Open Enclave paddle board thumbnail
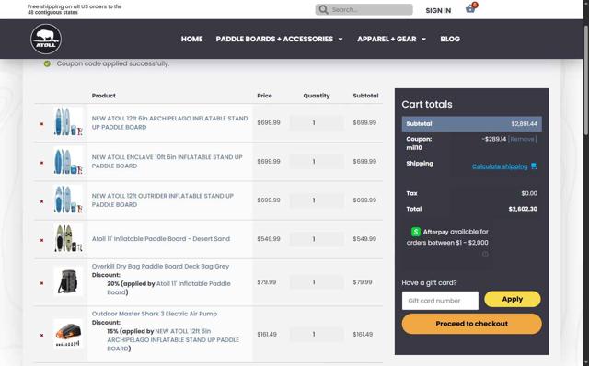Screen dimensions: 589x366 pos(68,161)
